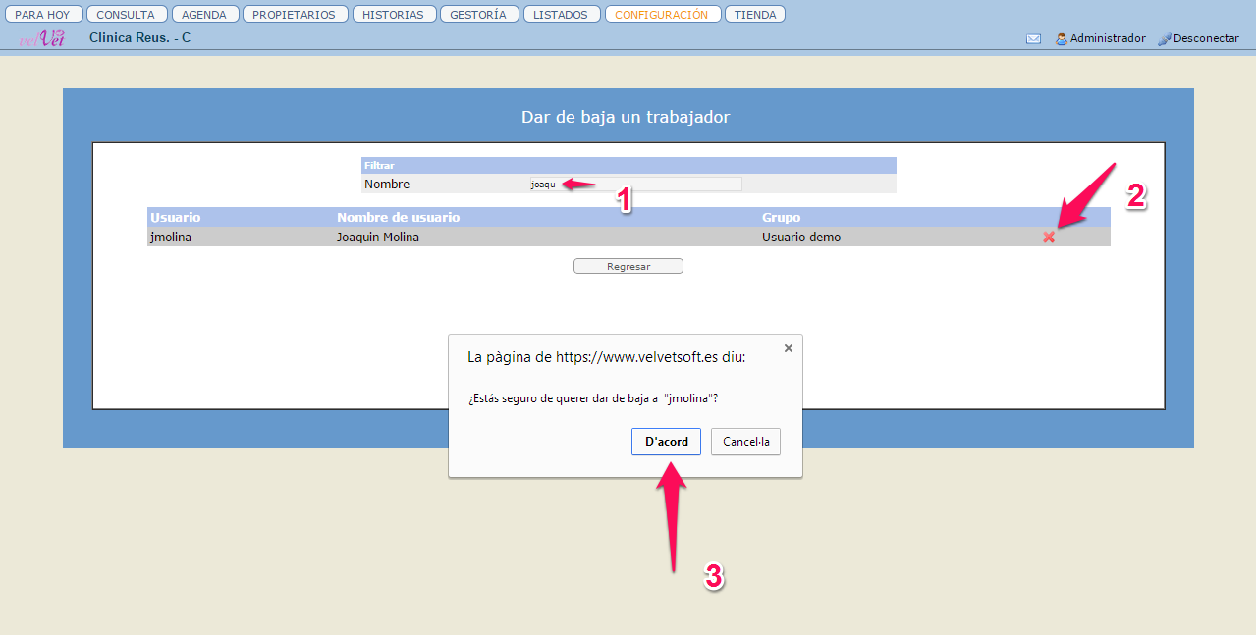Click the Administrador user icon
This screenshot has width=1256, height=635.
coord(1062,39)
